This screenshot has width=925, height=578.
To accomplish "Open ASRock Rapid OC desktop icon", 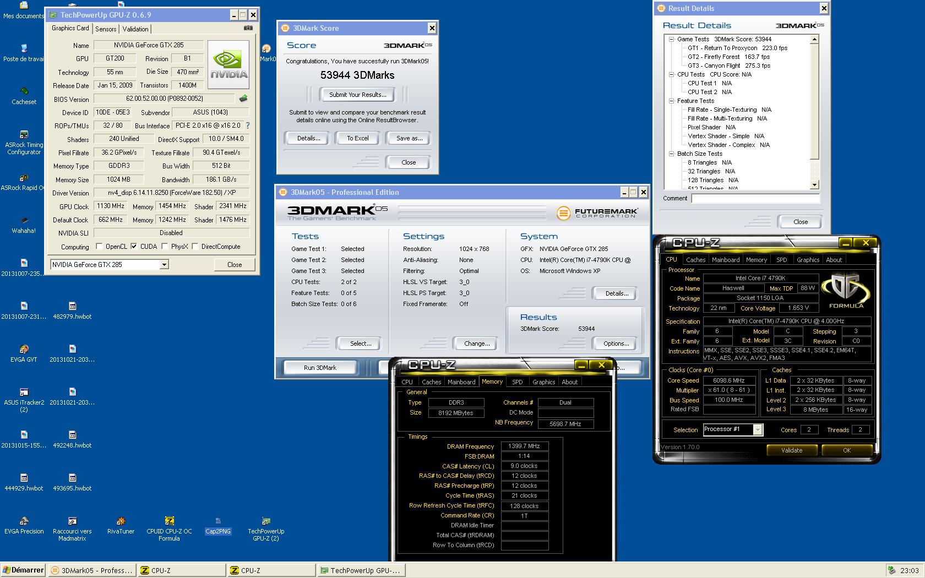I will tap(23, 182).
